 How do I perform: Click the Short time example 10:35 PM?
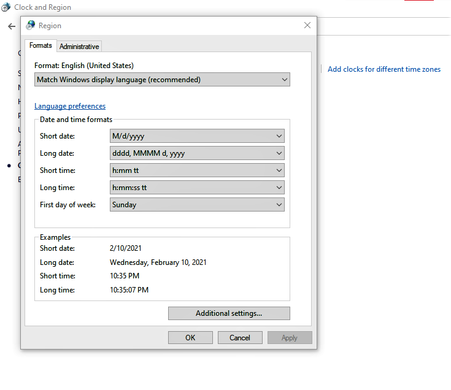[x=125, y=276]
